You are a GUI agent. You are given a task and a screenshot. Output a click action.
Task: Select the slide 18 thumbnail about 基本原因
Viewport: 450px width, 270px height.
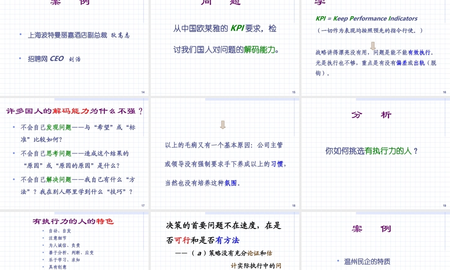coord(225,153)
